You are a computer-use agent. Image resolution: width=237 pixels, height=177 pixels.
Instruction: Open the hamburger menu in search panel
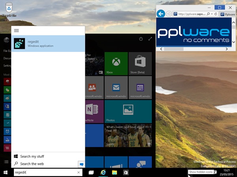pyautogui.click(x=17, y=31)
